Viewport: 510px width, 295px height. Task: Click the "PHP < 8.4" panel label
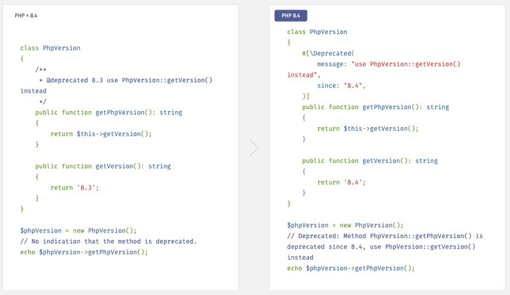[26, 15]
